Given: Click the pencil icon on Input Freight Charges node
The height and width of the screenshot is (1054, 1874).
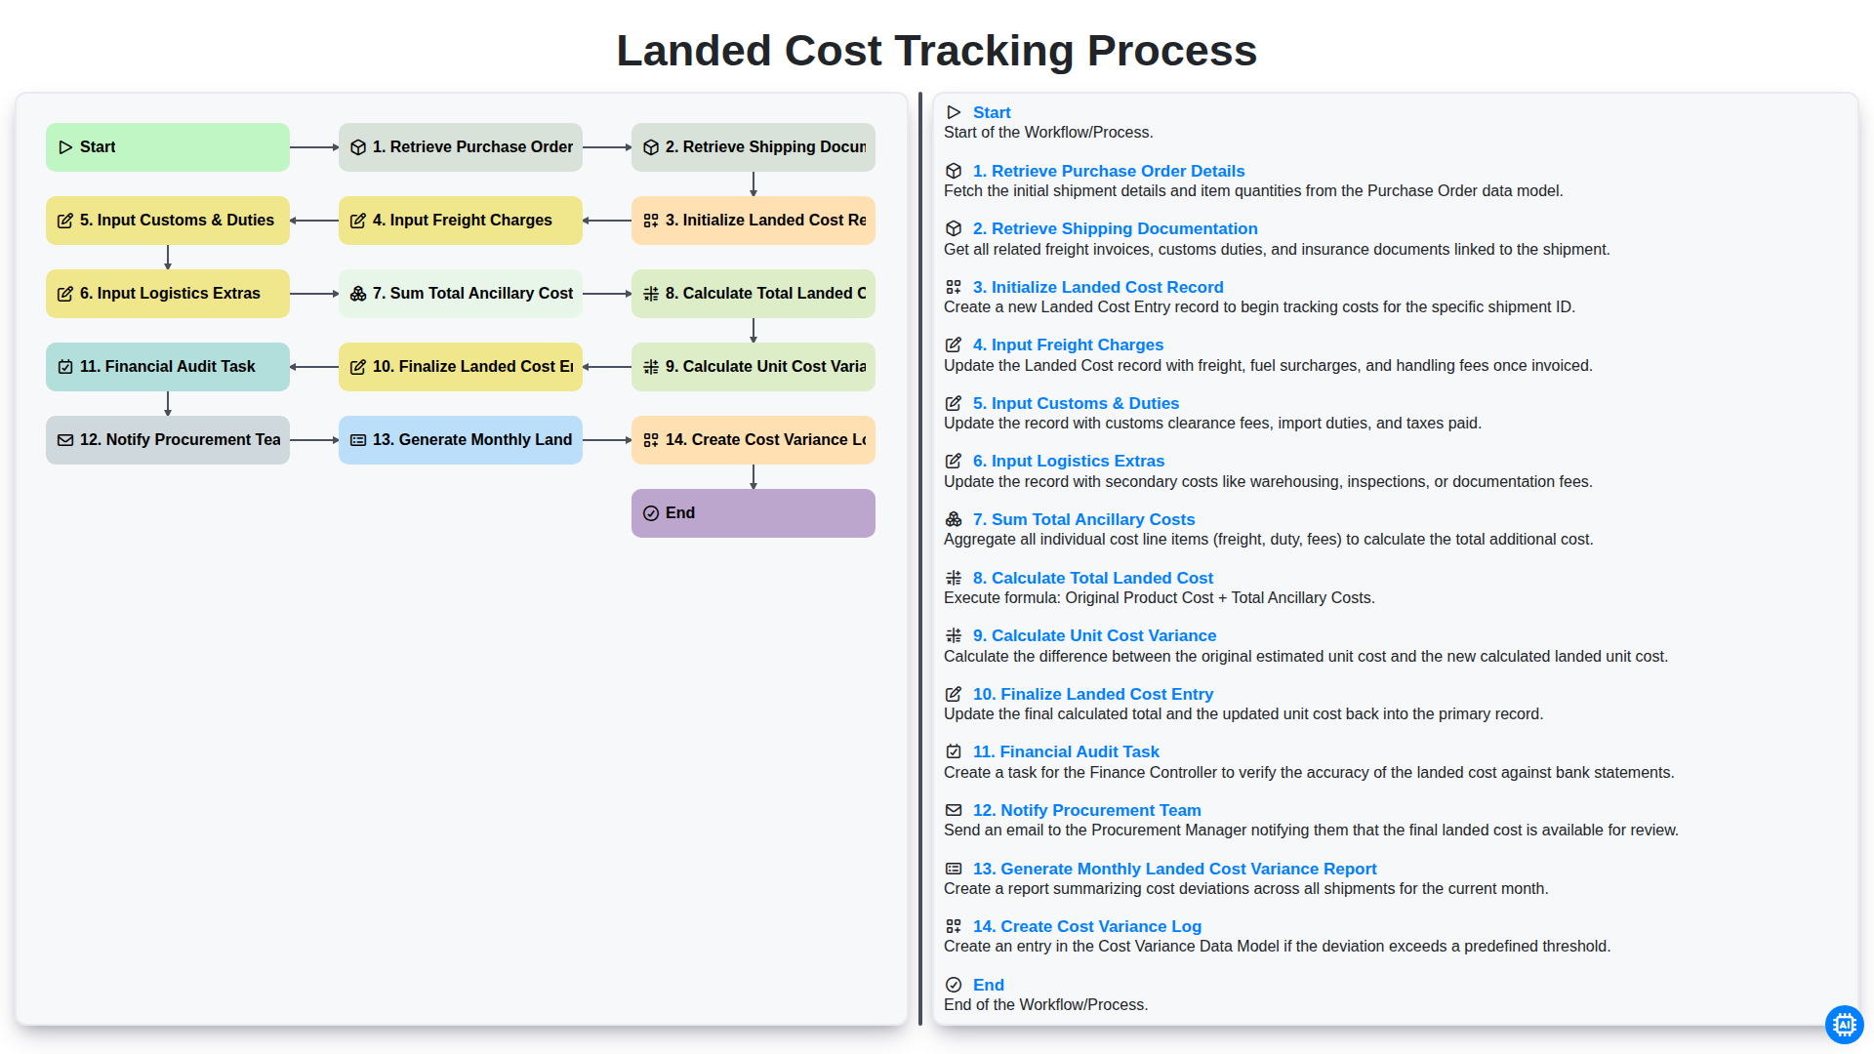Looking at the screenshot, I should click(358, 221).
